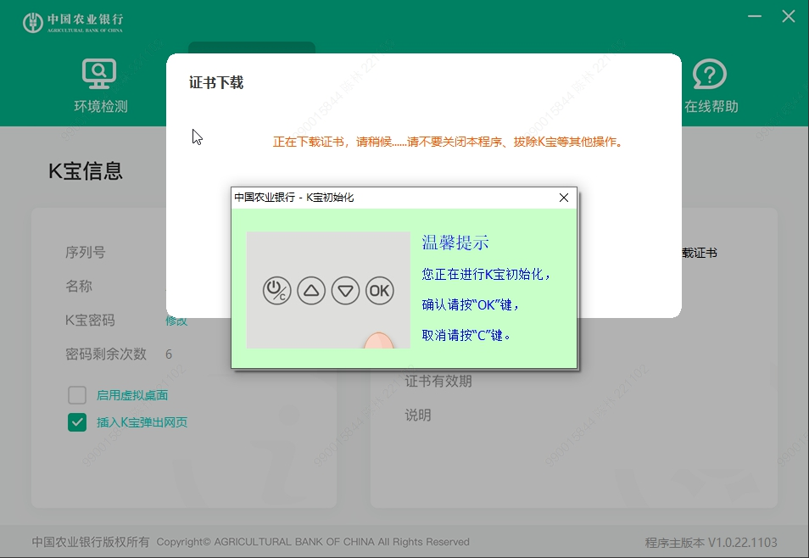Click the 名称 label
The image size is (809, 558).
coord(78,286)
